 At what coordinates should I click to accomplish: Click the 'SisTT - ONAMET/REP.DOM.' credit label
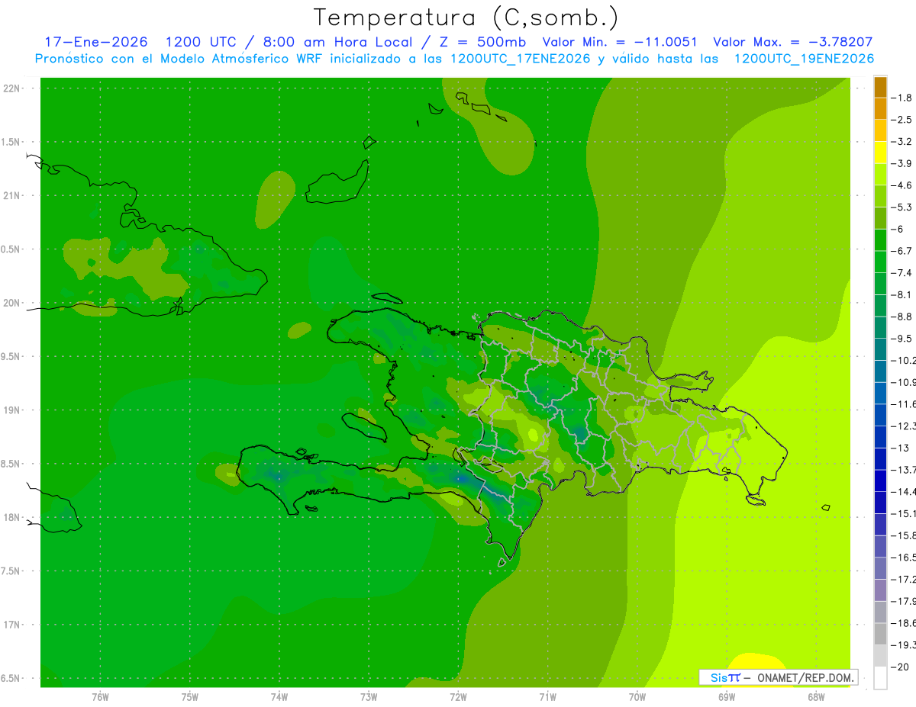point(779,677)
